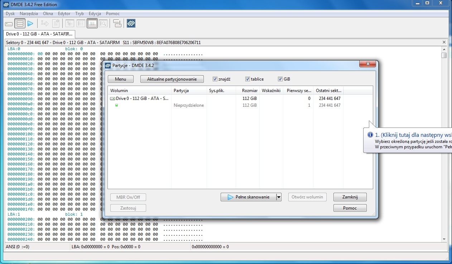Screen dimensions: 452x264
Task: Click the hex editor vertical scrollbar thumb
Action: pos(444,55)
